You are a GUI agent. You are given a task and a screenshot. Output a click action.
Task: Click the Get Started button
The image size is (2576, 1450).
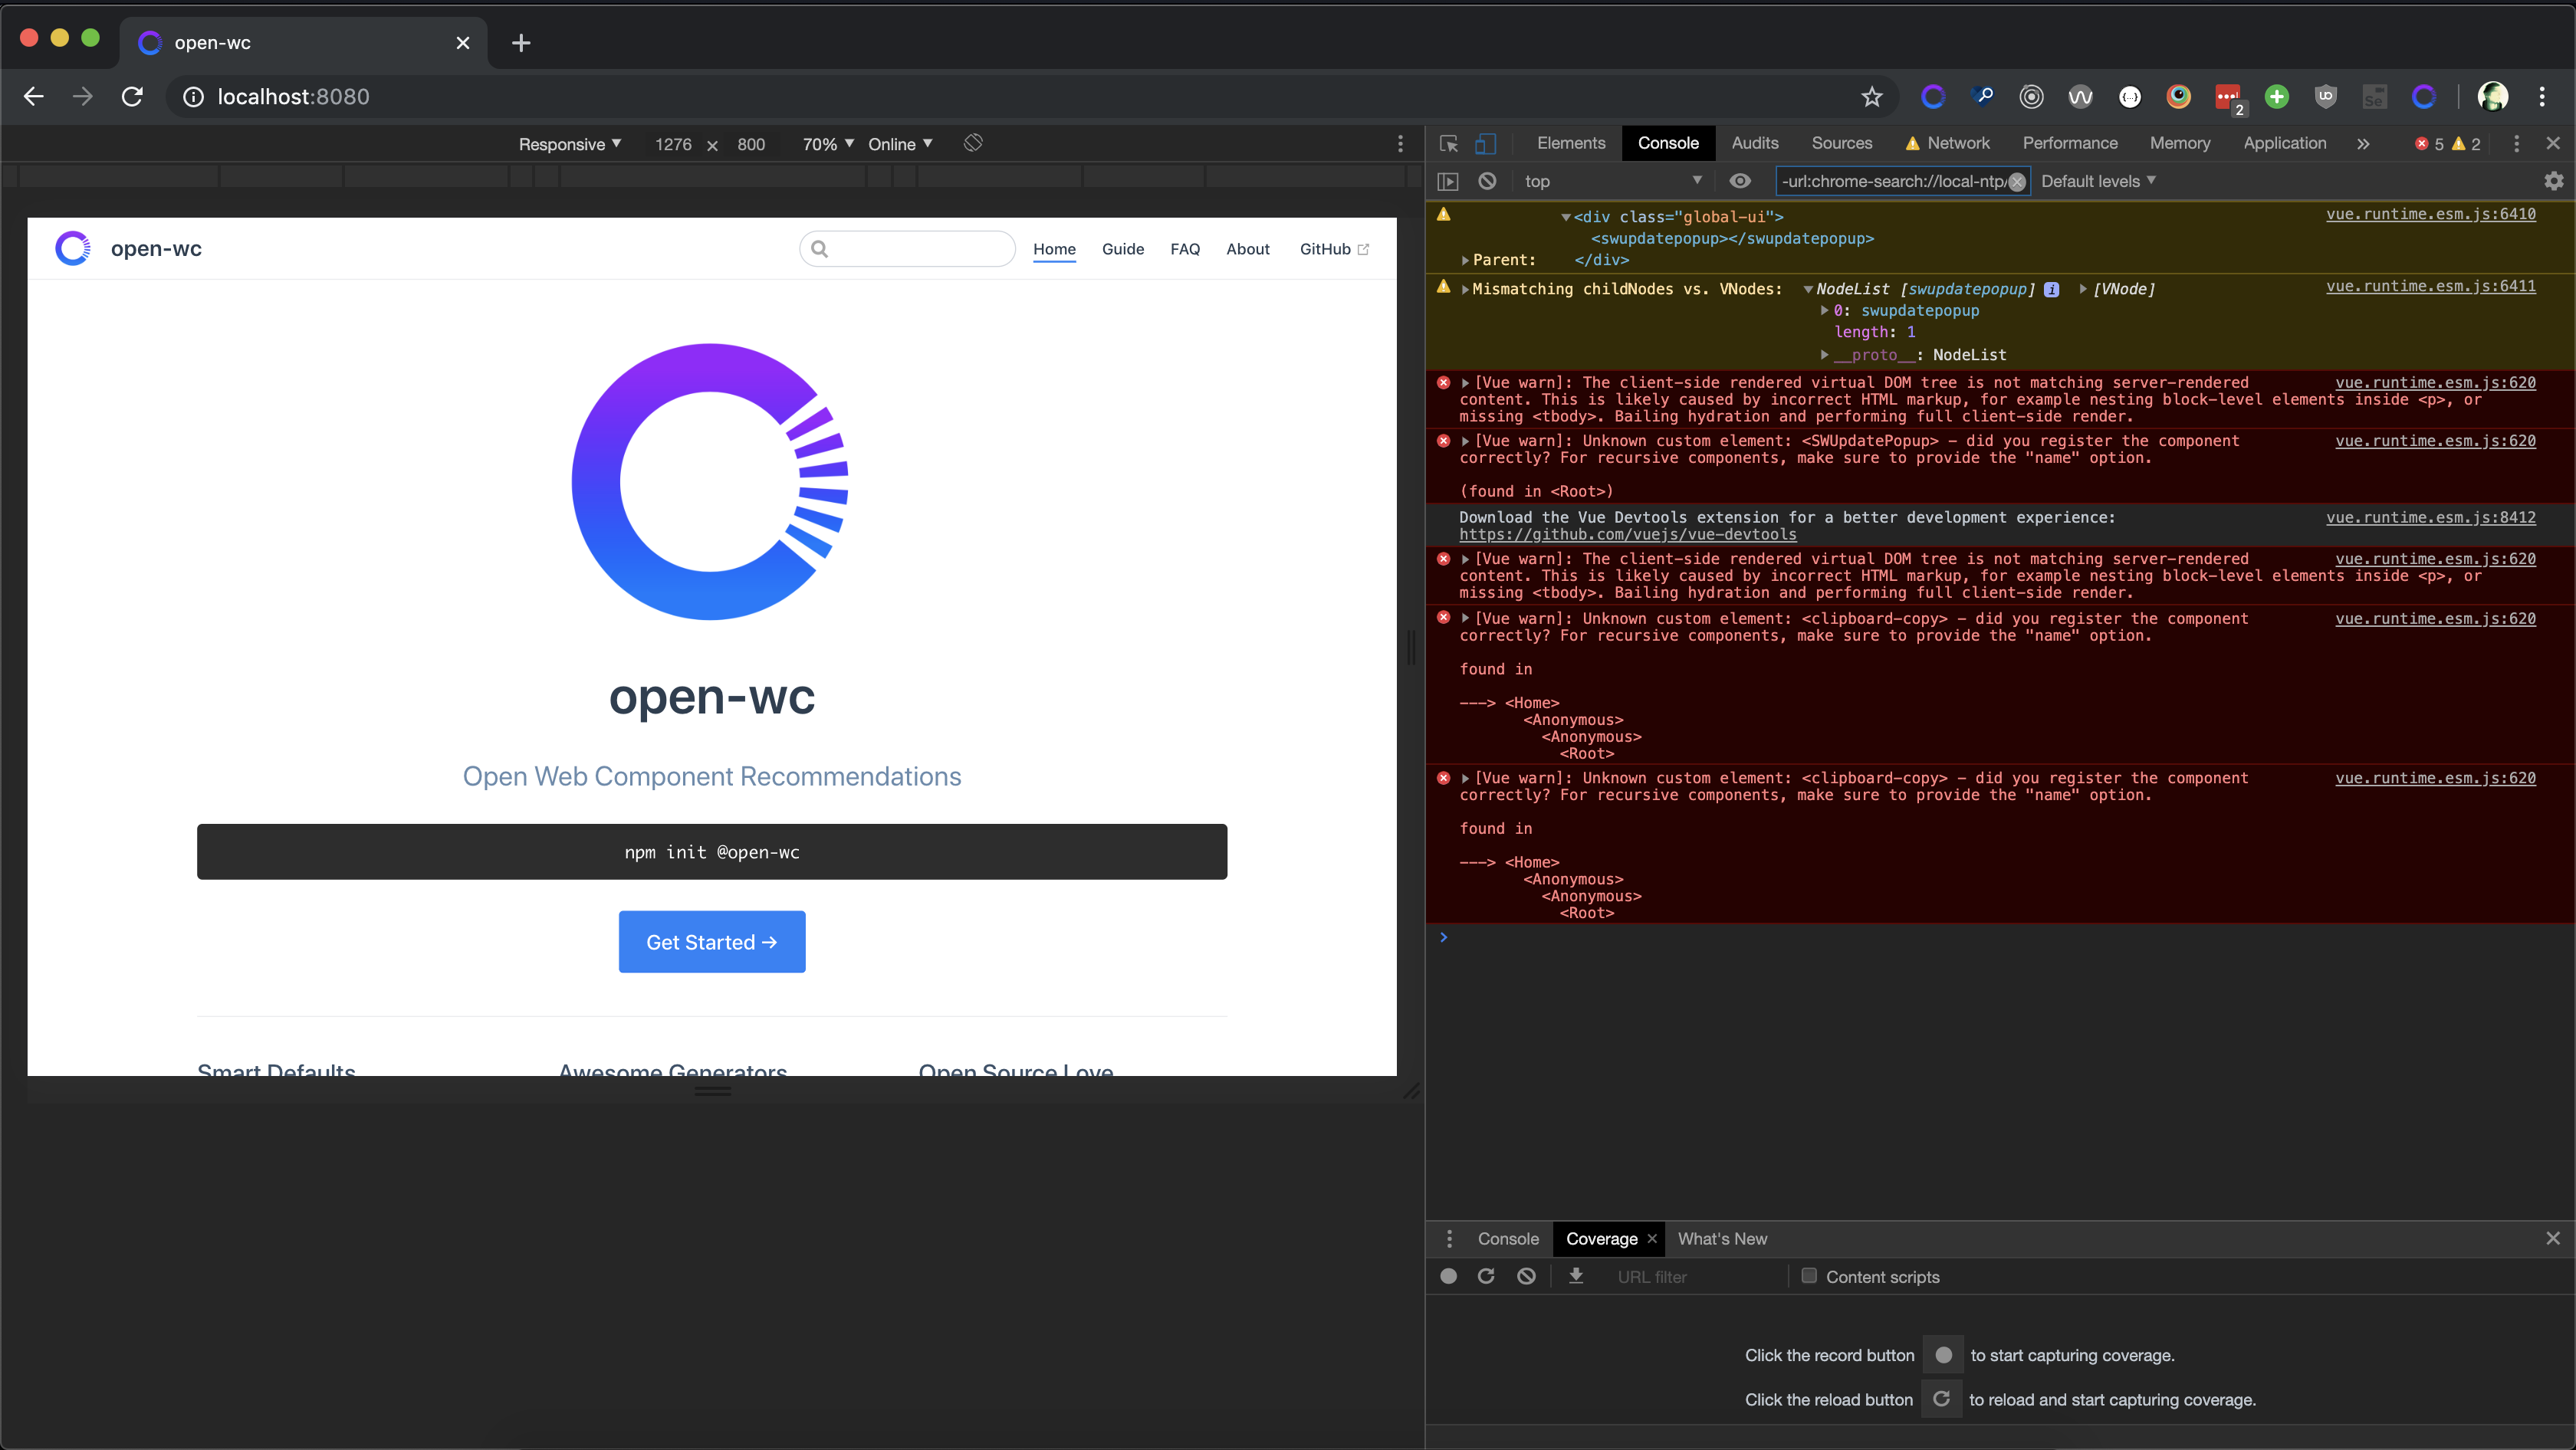point(711,941)
